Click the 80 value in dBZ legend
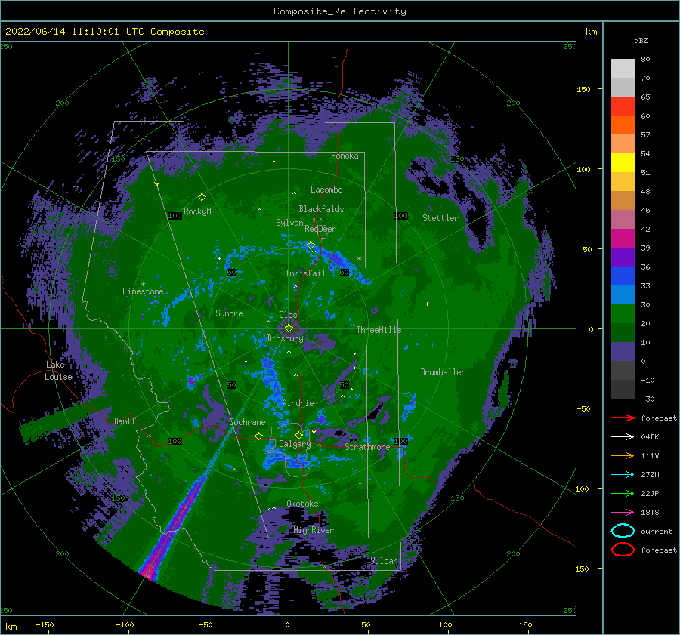 [x=645, y=60]
